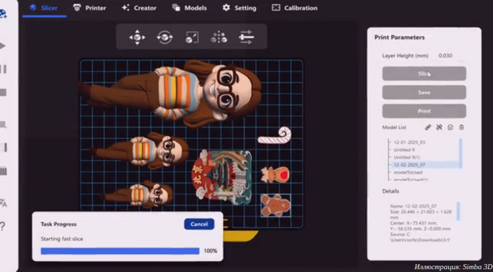Open the help question mark in sidebar
This screenshot has height=272, width=493.
tap(2, 226)
